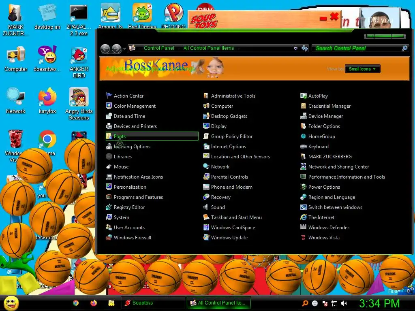Open Performance Information and Tools link
This screenshot has width=415, height=311.
(347, 177)
